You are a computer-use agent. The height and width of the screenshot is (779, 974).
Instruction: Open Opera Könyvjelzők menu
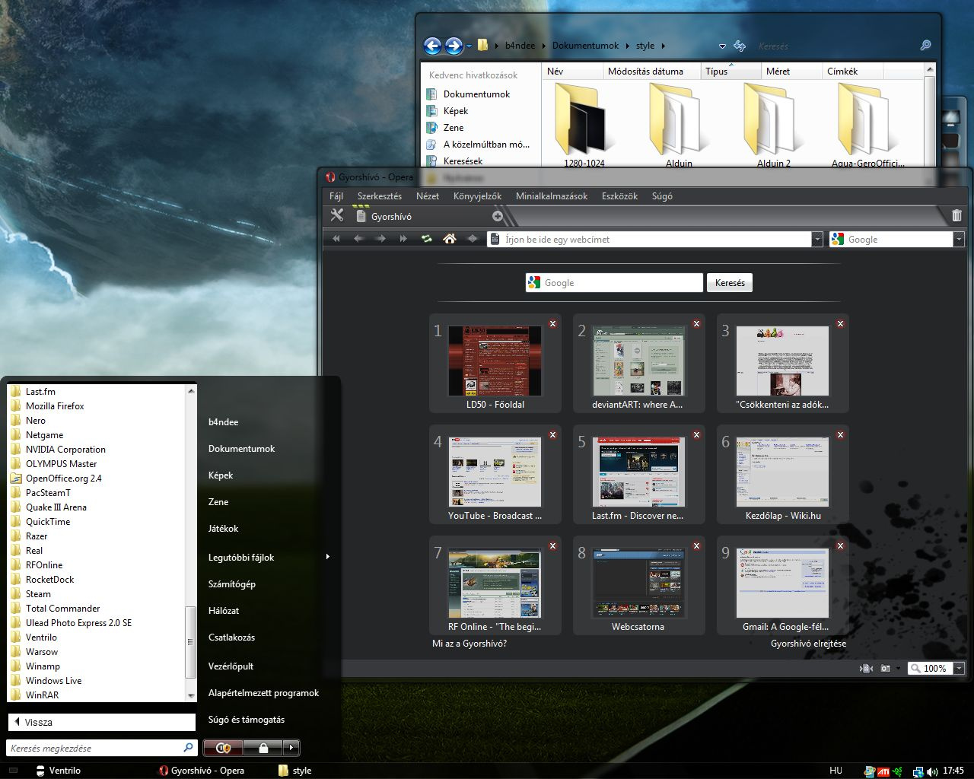pyautogui.click(x=477, y=196)
